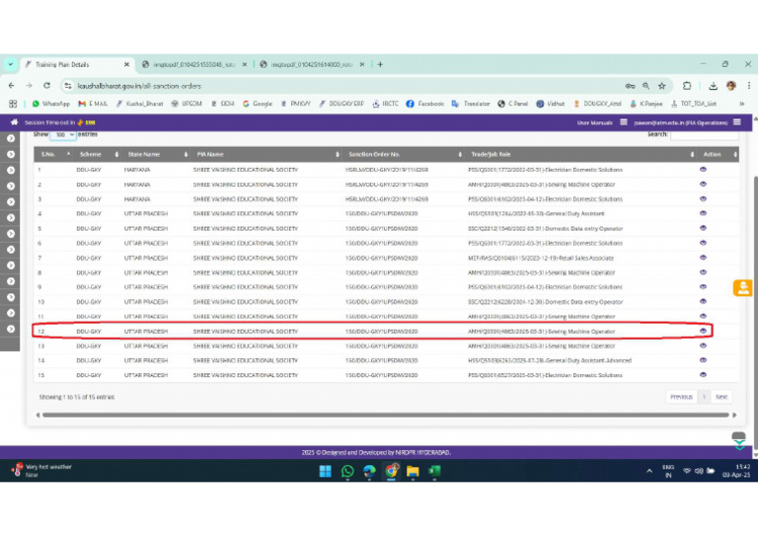Image resolution: width=758 pixels, height=536 pixels.
Task: Open the Very hot weather widget
Action: [41, 470]
